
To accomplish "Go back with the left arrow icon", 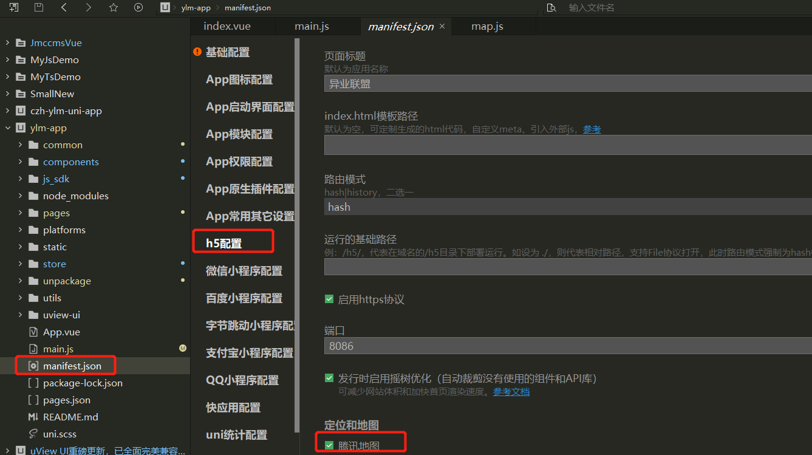I will tap(64, 7).
